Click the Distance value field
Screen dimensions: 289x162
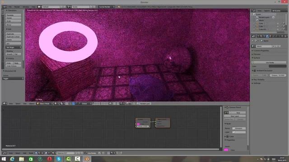[x=278, y=75]
